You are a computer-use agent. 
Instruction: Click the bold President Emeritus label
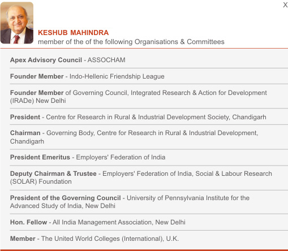coord(40,157)
